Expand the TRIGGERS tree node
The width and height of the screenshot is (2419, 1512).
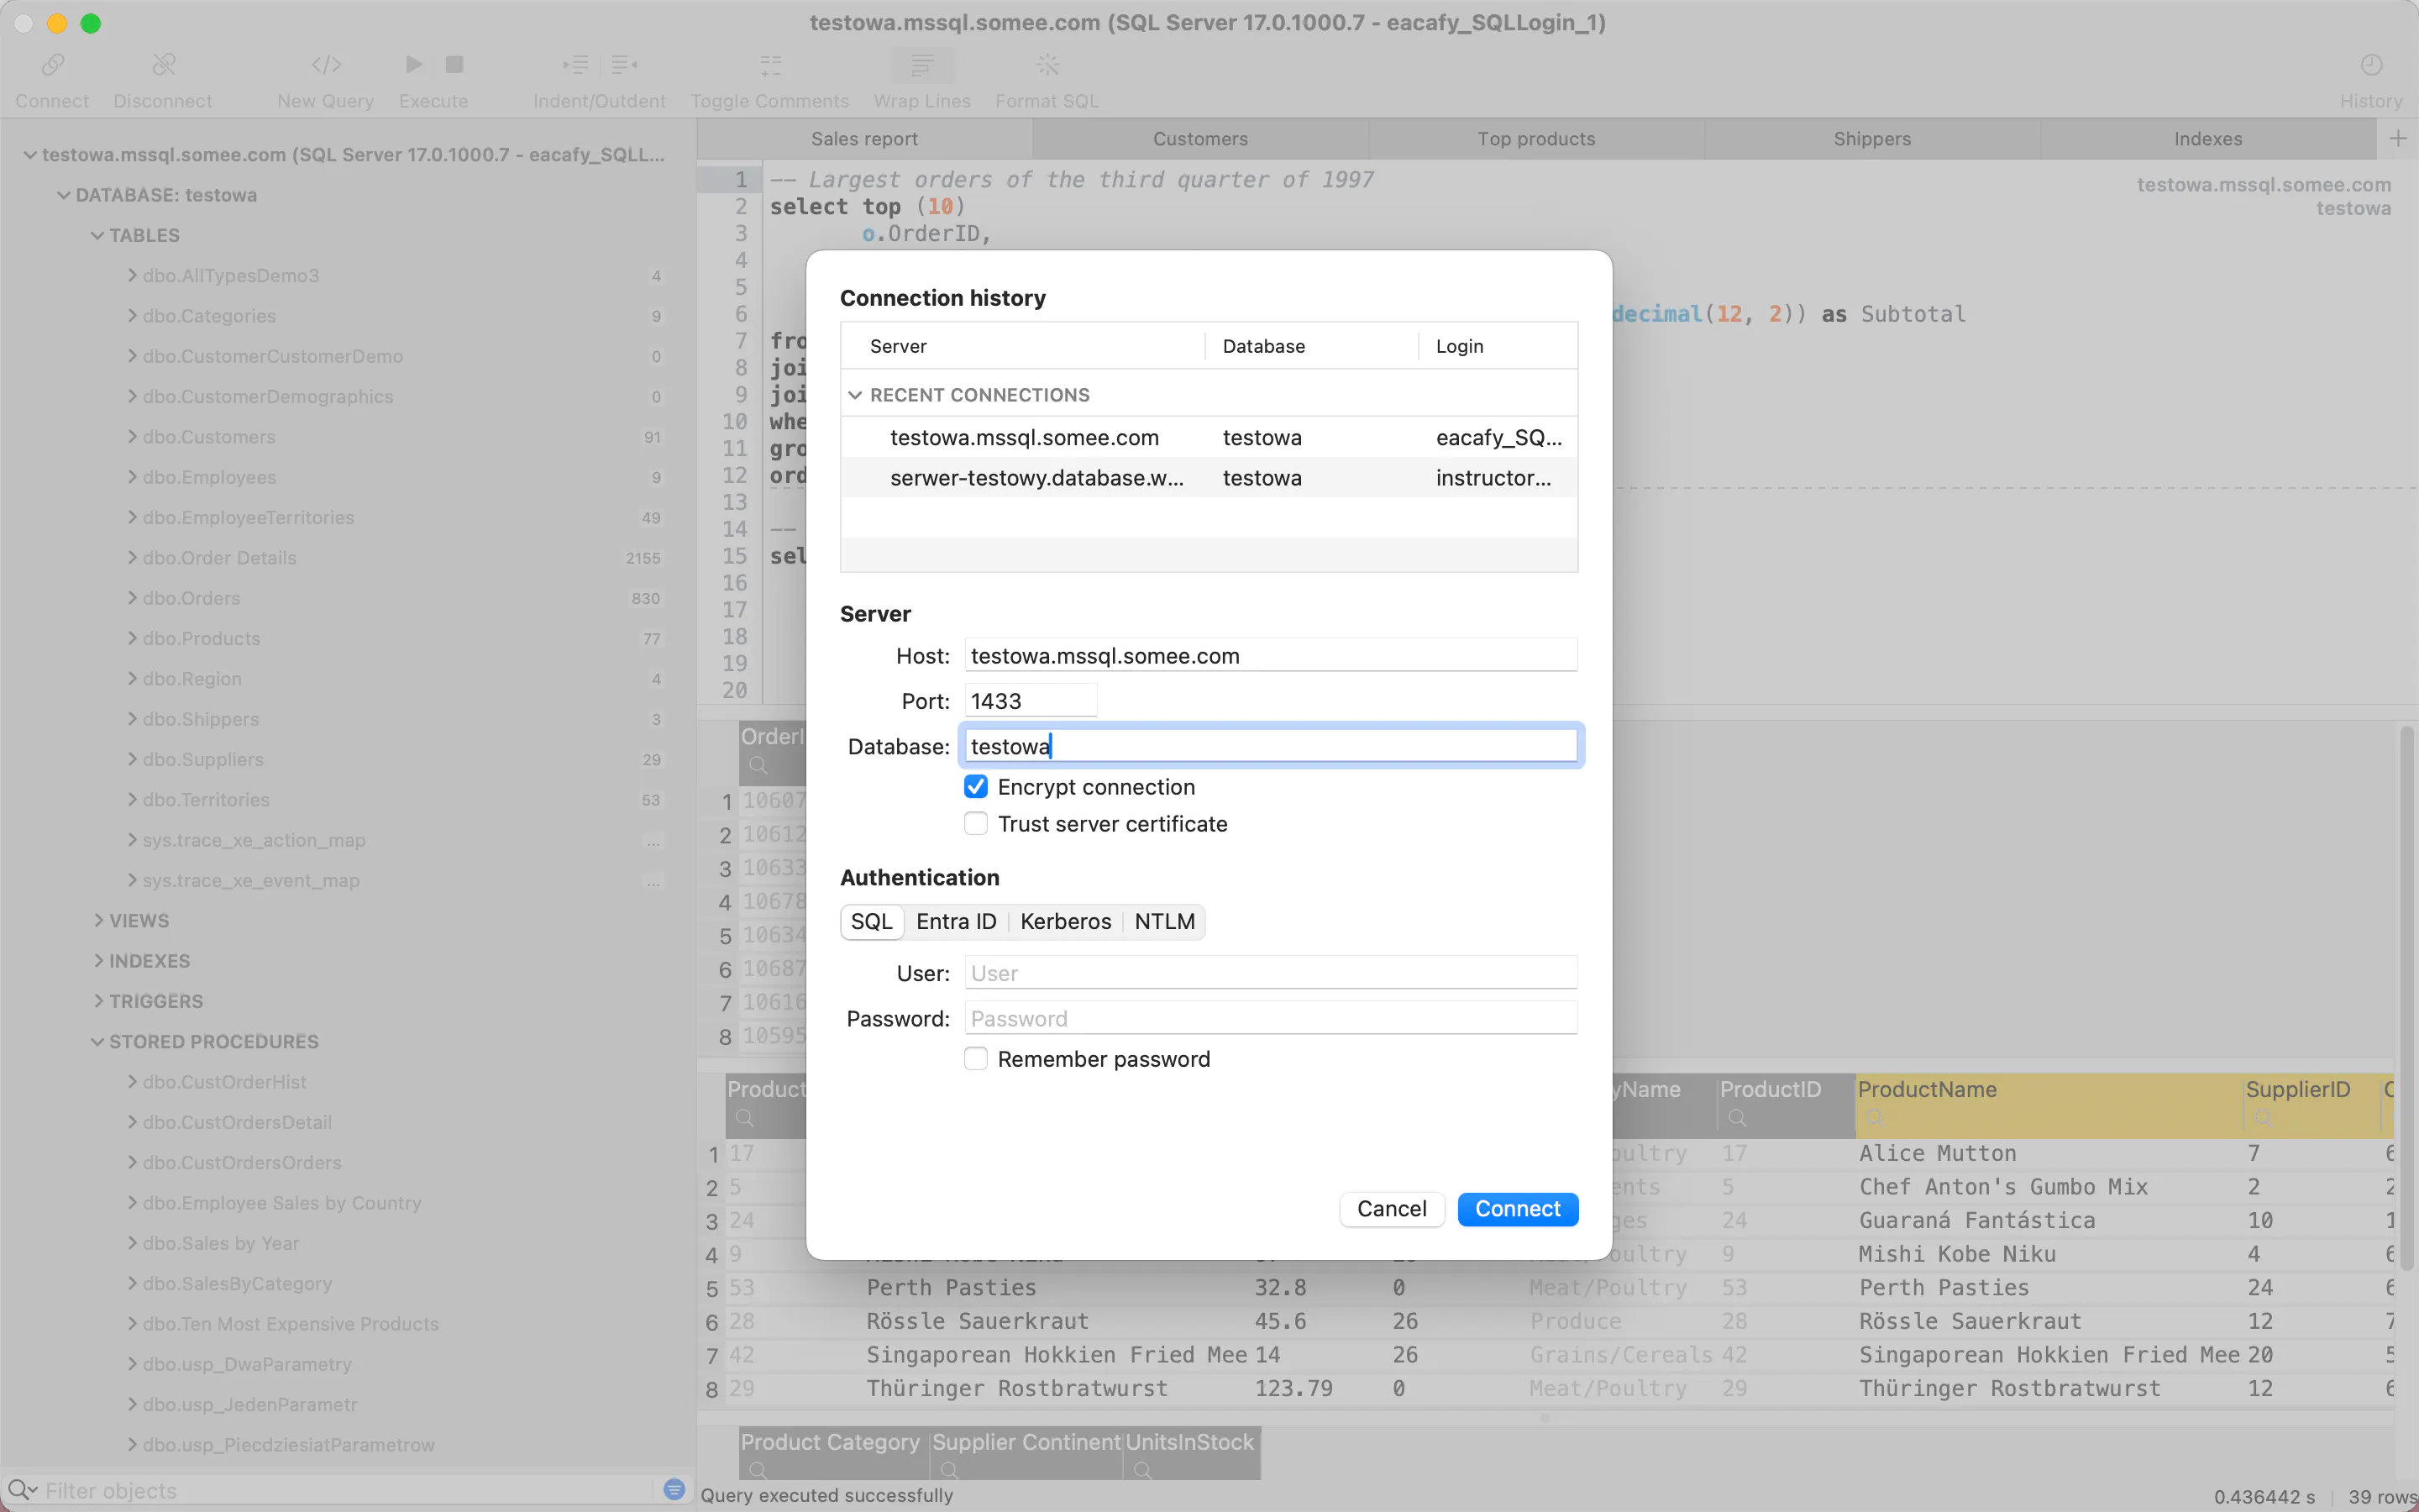pos(98,1001)
